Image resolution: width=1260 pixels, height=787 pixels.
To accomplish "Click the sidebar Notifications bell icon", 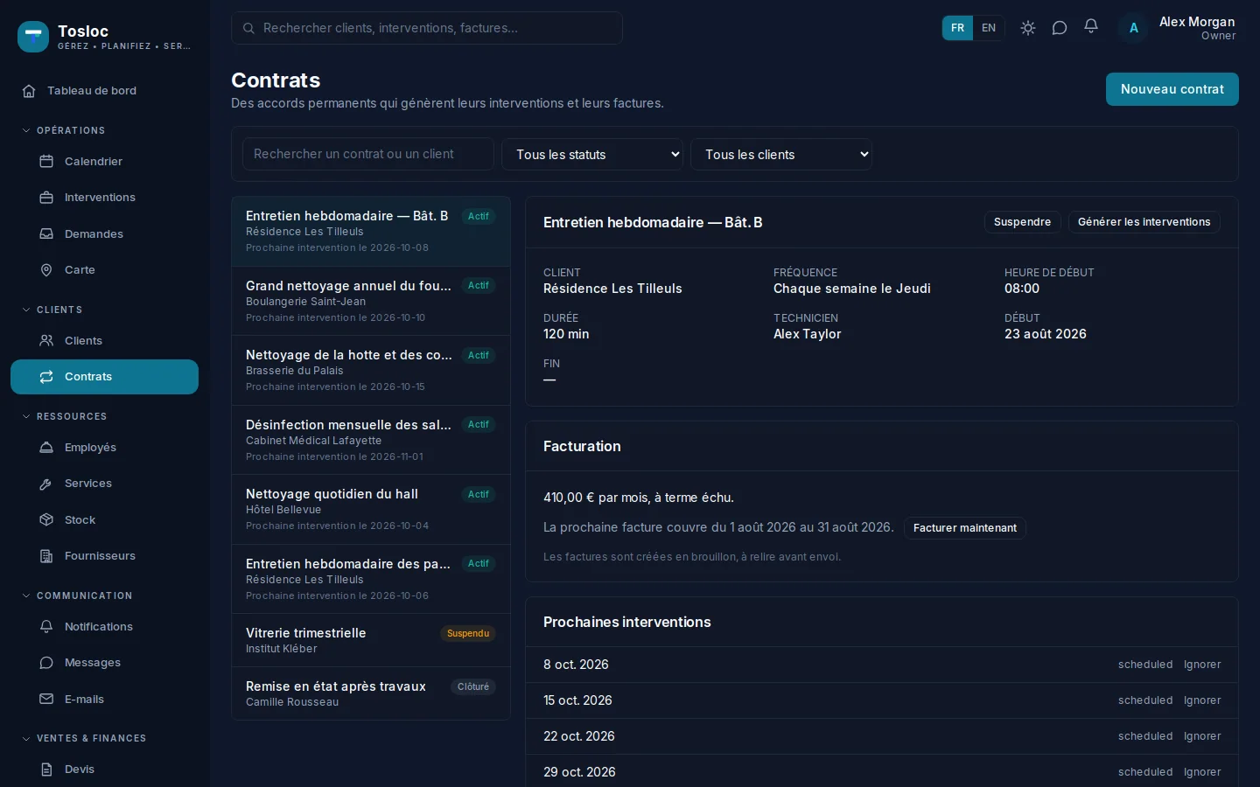I will coord(46,627).
